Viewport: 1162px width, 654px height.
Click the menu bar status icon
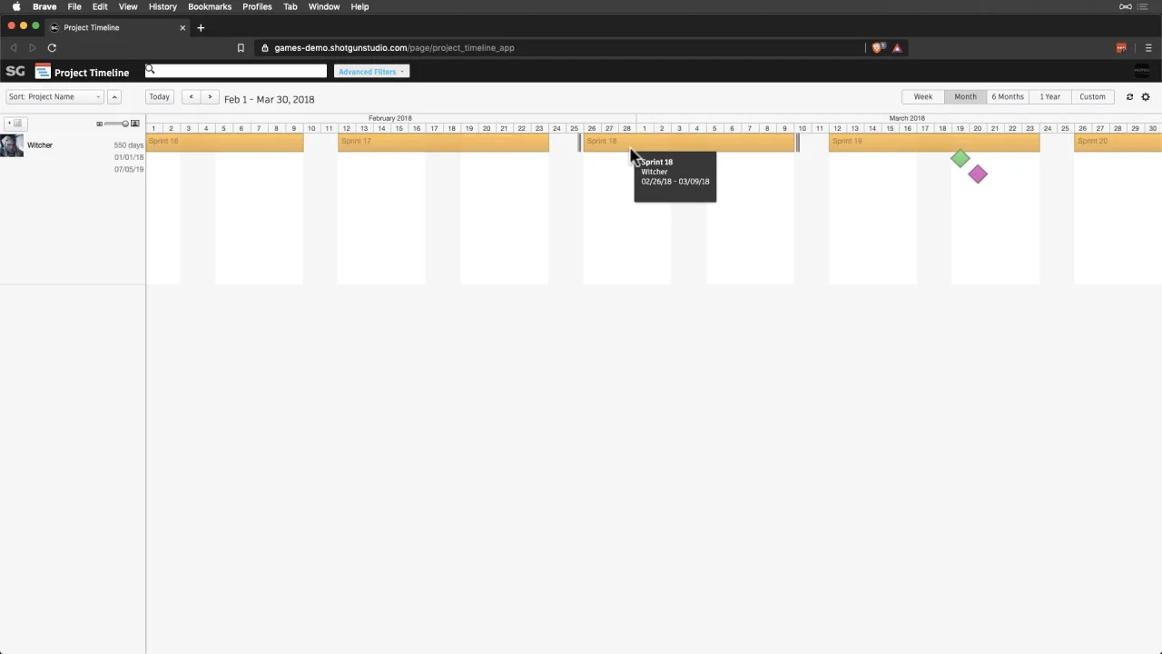(1126, 6)
